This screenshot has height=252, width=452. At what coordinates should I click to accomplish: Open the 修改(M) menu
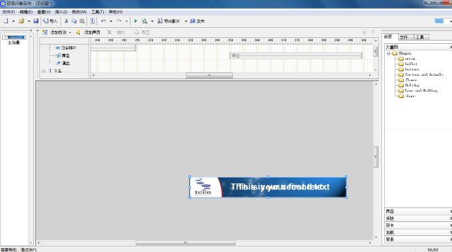(79, 12)
